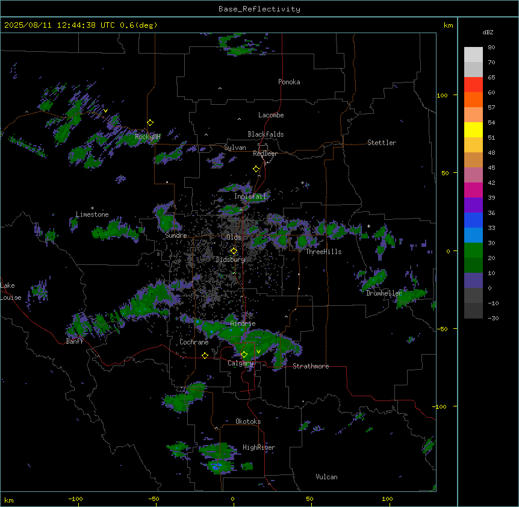The image size is (519, 507).
Task: Click the Okotoks city label
Action: tap(248, 421)
